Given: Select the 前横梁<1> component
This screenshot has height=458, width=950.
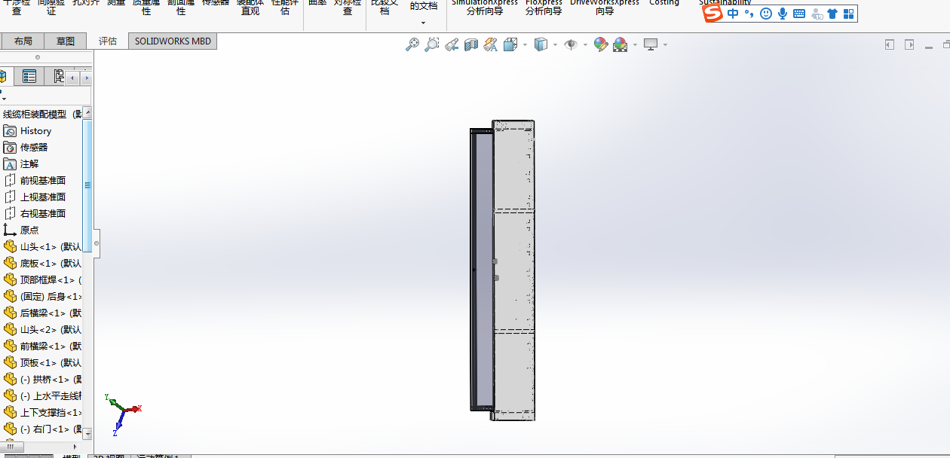Looking at the screenshot, I should [x=43, y=346].
